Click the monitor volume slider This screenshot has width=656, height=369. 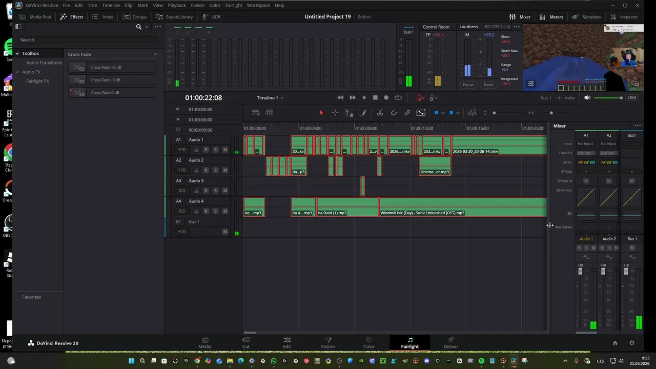coord(609,98)
